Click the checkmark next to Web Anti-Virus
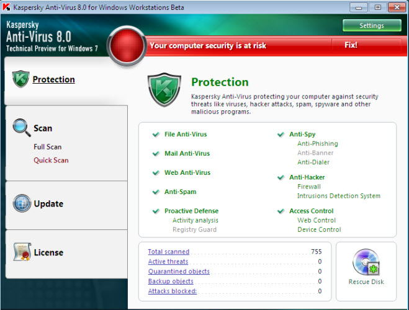This screenshot has width=409, height=310. click(x=156, y=173)
